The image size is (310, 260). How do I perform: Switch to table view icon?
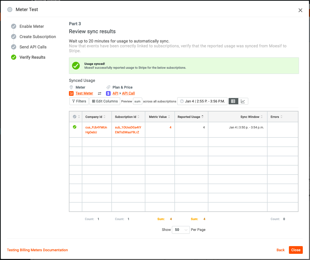click(x=233, y=101)
